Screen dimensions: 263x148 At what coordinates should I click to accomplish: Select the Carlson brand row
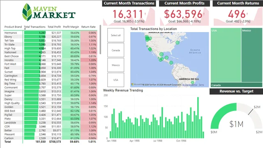pyautogui.click(x=50, y=138)
